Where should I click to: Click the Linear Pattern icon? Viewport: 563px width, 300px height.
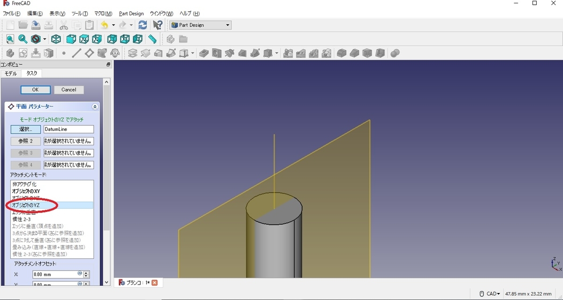click(x=301, y=53)
